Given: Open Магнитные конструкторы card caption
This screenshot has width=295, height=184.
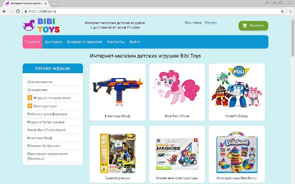Looking at the screenshot, I should point(177,178).
